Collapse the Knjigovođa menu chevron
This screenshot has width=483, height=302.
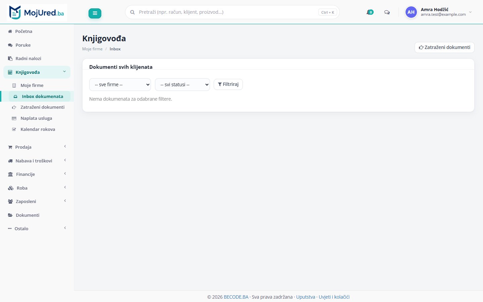[64, 71]
